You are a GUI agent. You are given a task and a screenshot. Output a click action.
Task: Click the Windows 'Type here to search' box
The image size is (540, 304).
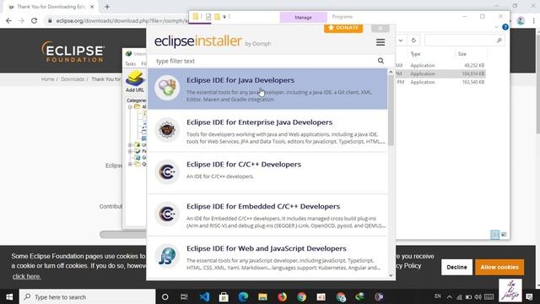point(87,296)
